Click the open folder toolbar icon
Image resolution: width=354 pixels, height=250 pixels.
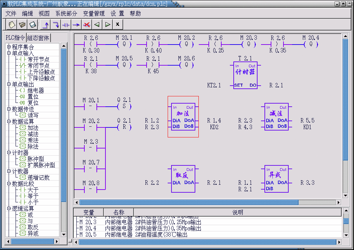pyautogui.click(x=22, y=25)
